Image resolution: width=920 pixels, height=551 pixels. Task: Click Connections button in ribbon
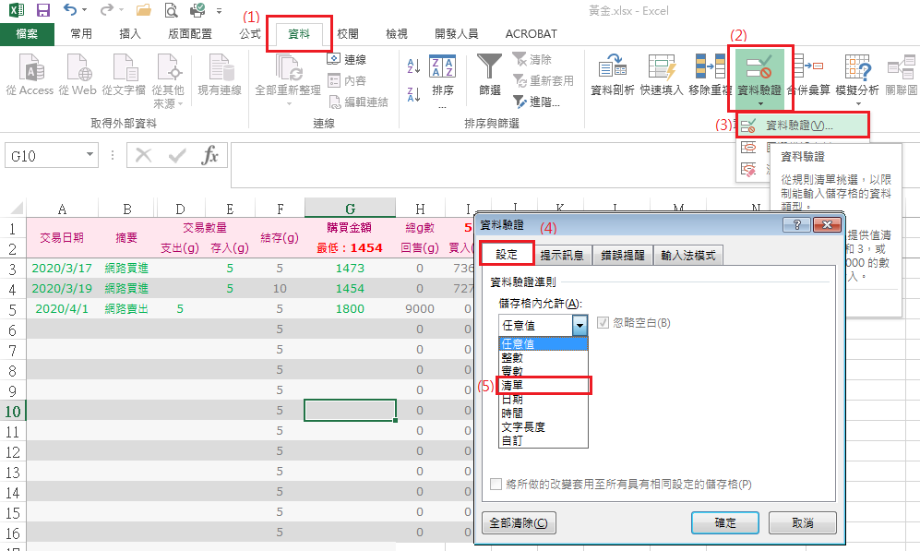pyautogui.click(x=347, y=59)
